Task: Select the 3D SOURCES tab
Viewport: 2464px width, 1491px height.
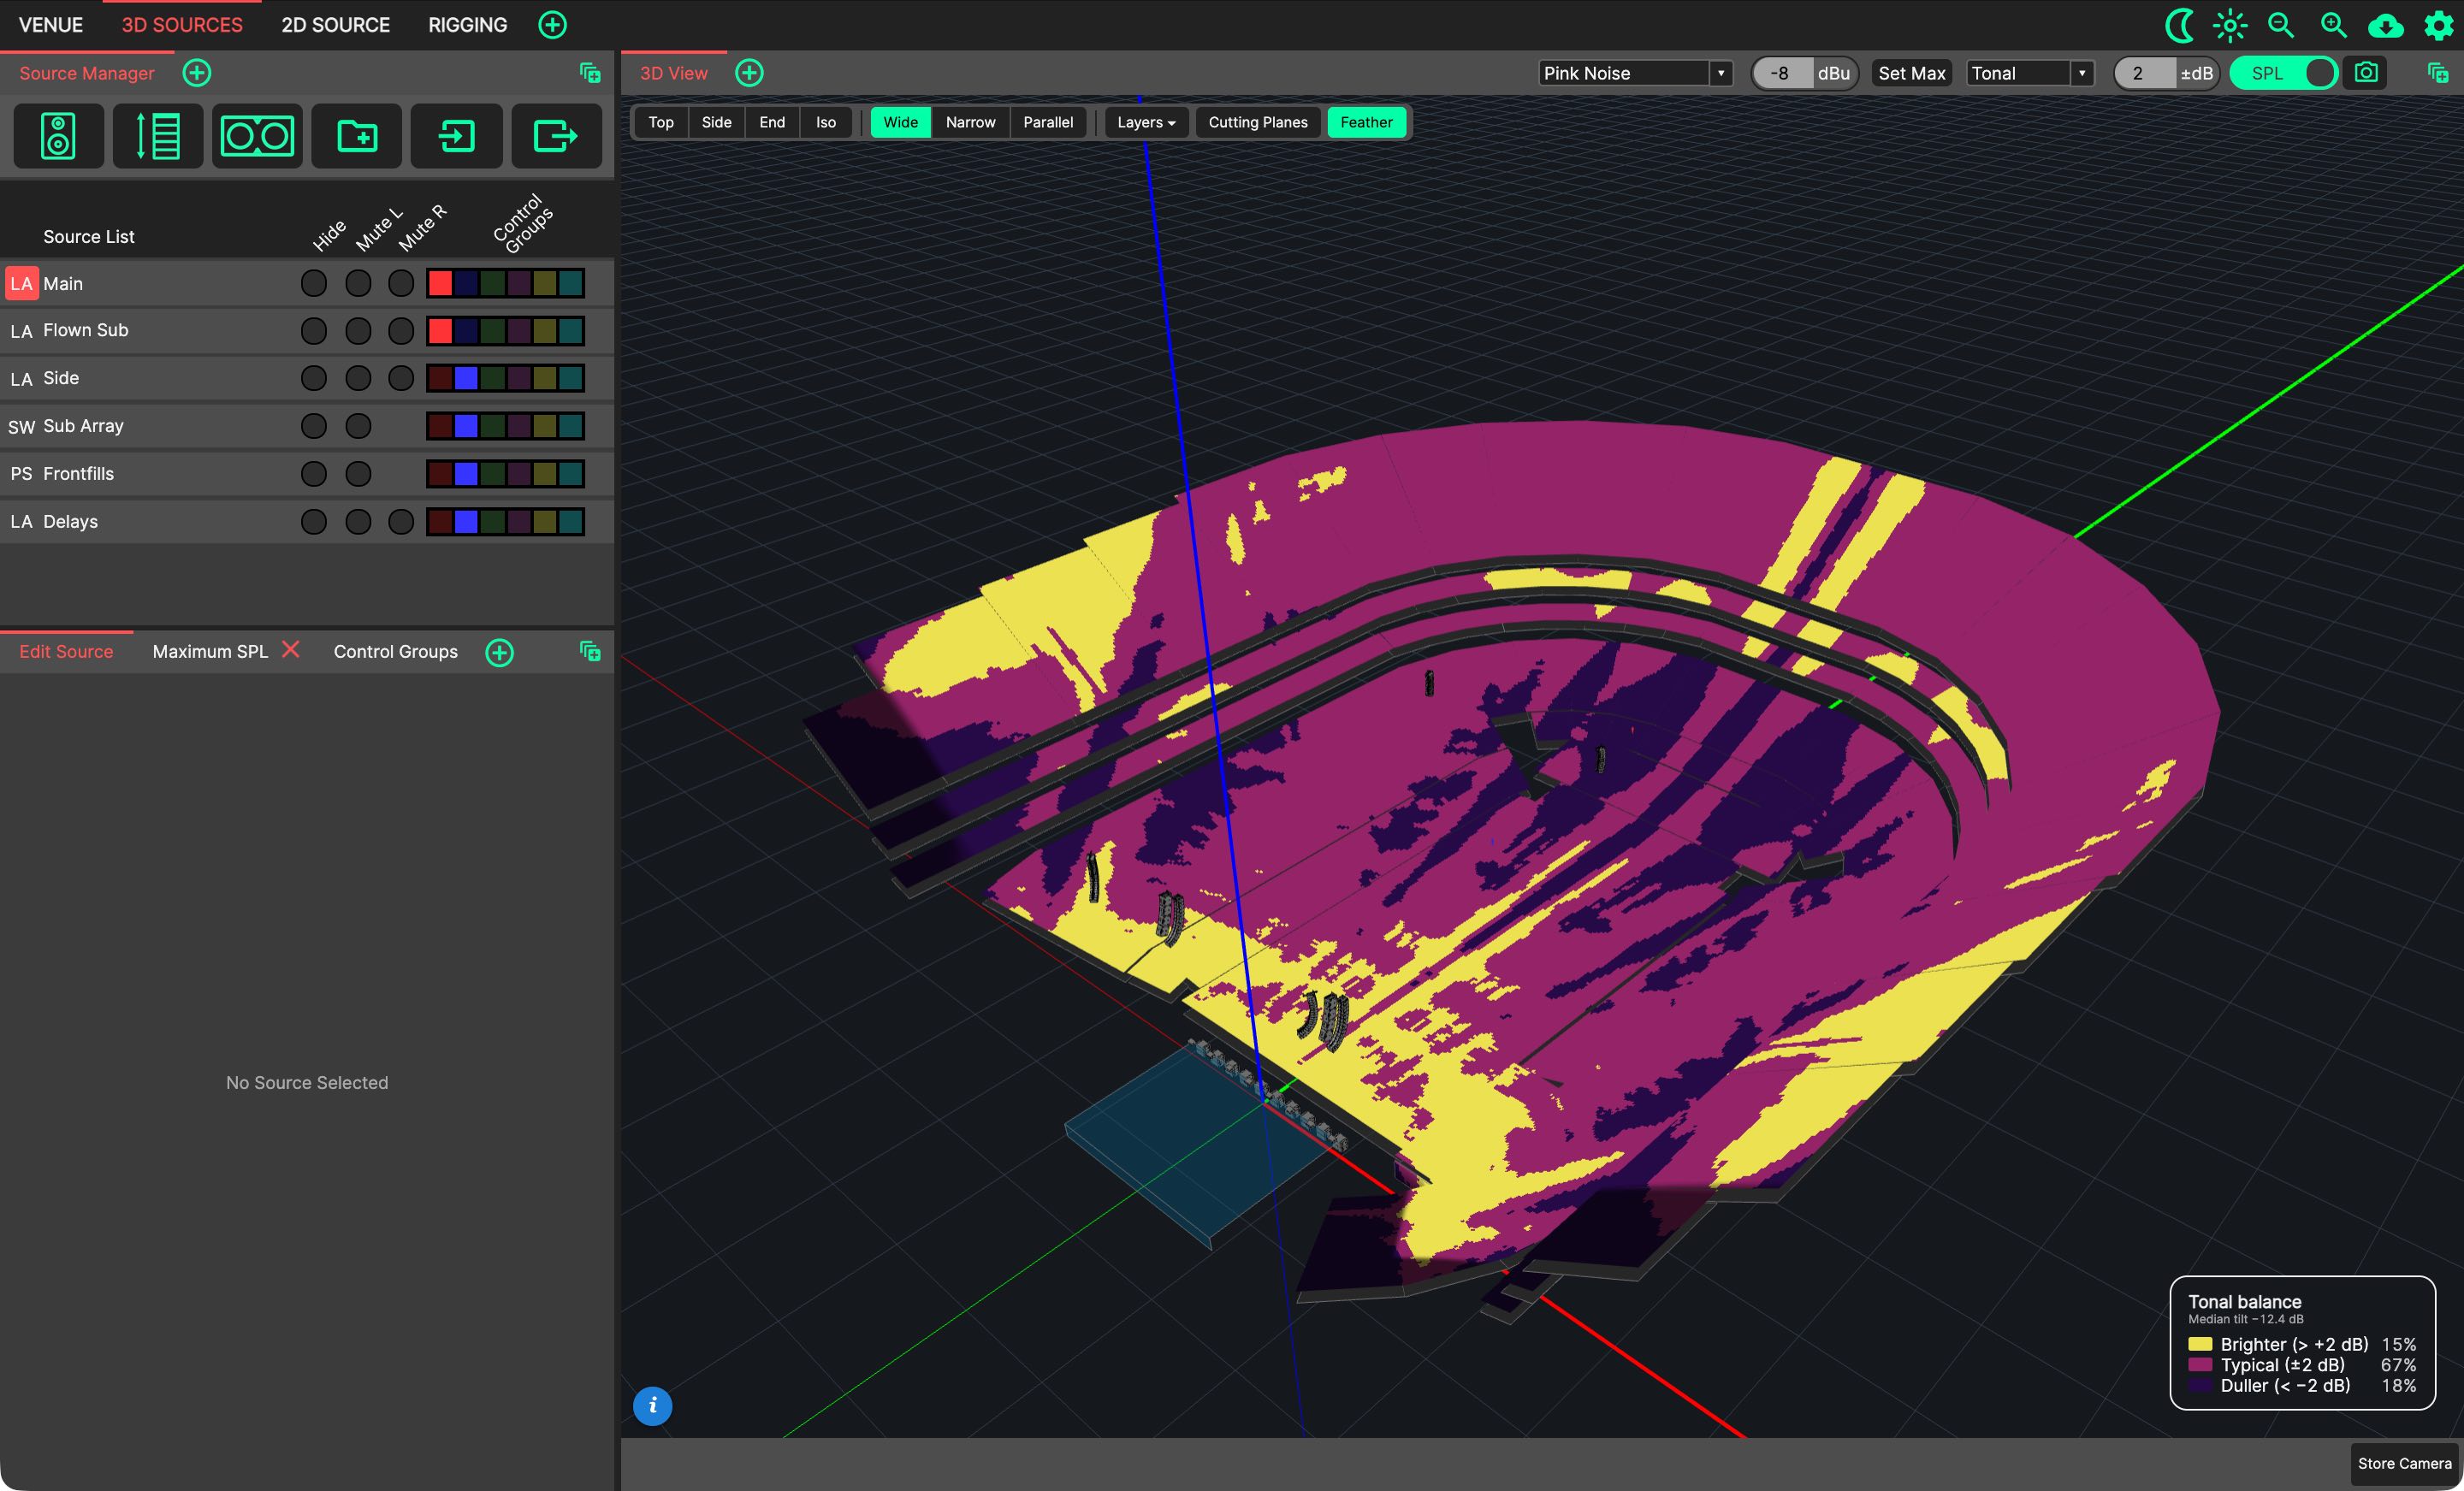Action: [182, 25]
